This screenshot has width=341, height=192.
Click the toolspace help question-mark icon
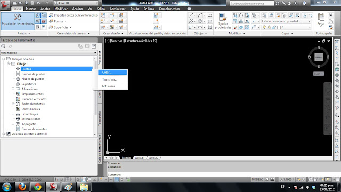coord(94,46)
